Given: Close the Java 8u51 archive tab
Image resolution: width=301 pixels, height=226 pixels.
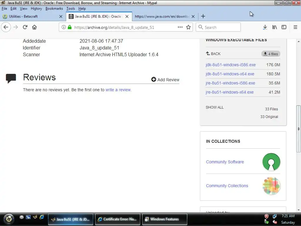Looking at the screenshot, I should 127,16.
